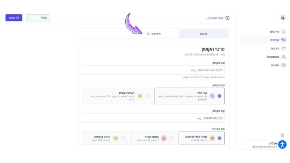Open משתמשים users icon in sidebar
The image size is (290, 163).
283,57
